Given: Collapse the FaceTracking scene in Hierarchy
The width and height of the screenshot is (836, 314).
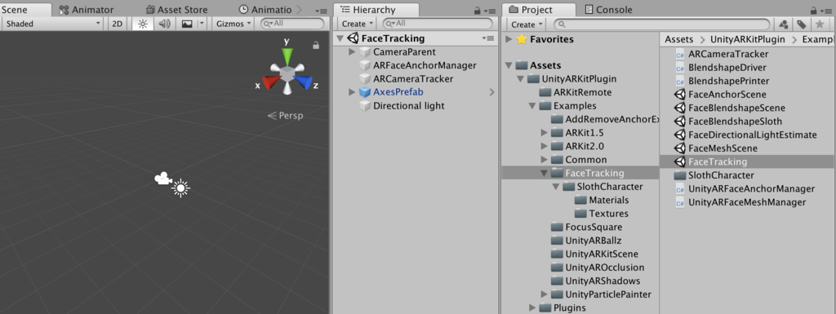Looking at the screenshot, I should tap(340, 38).
